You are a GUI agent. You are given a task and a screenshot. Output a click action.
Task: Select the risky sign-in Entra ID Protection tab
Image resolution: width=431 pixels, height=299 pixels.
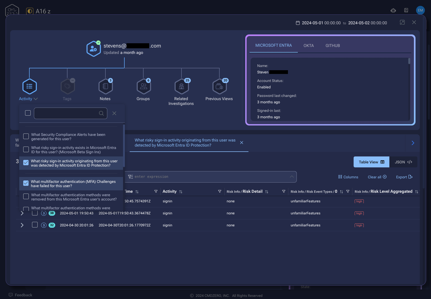click(x=185, y=143)
